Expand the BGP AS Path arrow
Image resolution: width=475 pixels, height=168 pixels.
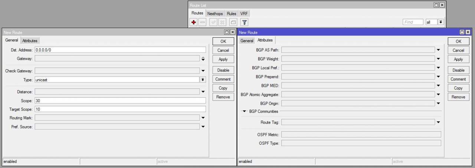[438, 50]
